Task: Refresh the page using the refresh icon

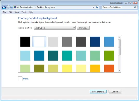Action: [97, 7]
